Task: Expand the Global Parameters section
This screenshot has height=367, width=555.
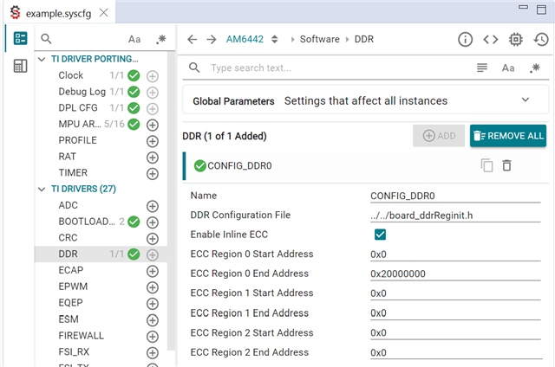Action: click(x=526, y=100)
